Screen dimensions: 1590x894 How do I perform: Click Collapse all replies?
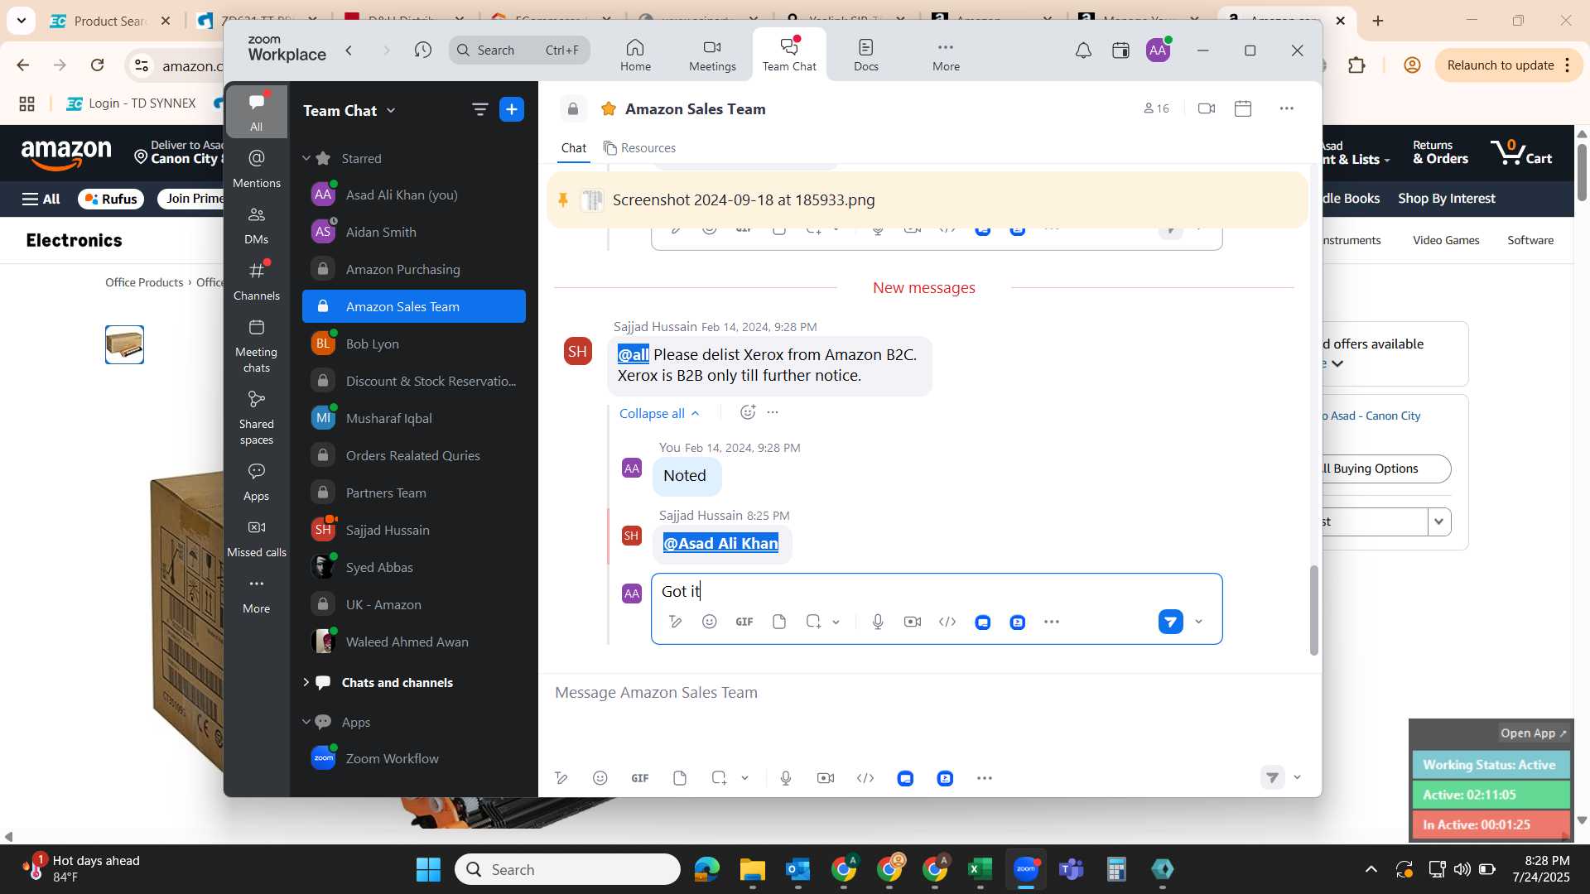pyautogui.click(x=660, y=413)
